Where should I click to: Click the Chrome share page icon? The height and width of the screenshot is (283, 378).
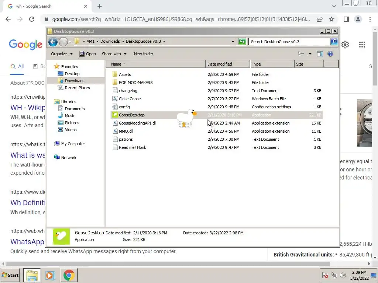320,19
